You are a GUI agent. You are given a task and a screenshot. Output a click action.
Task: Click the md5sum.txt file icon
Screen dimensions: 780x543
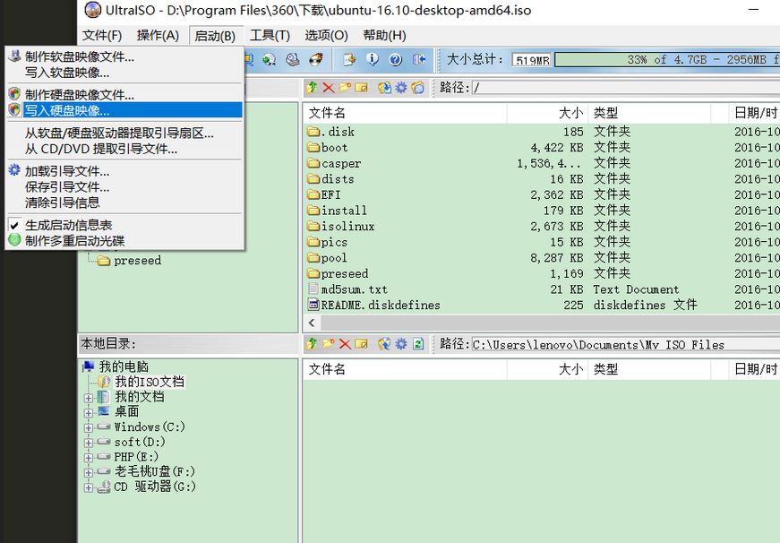pyautogui.click(x=313, y=289)
